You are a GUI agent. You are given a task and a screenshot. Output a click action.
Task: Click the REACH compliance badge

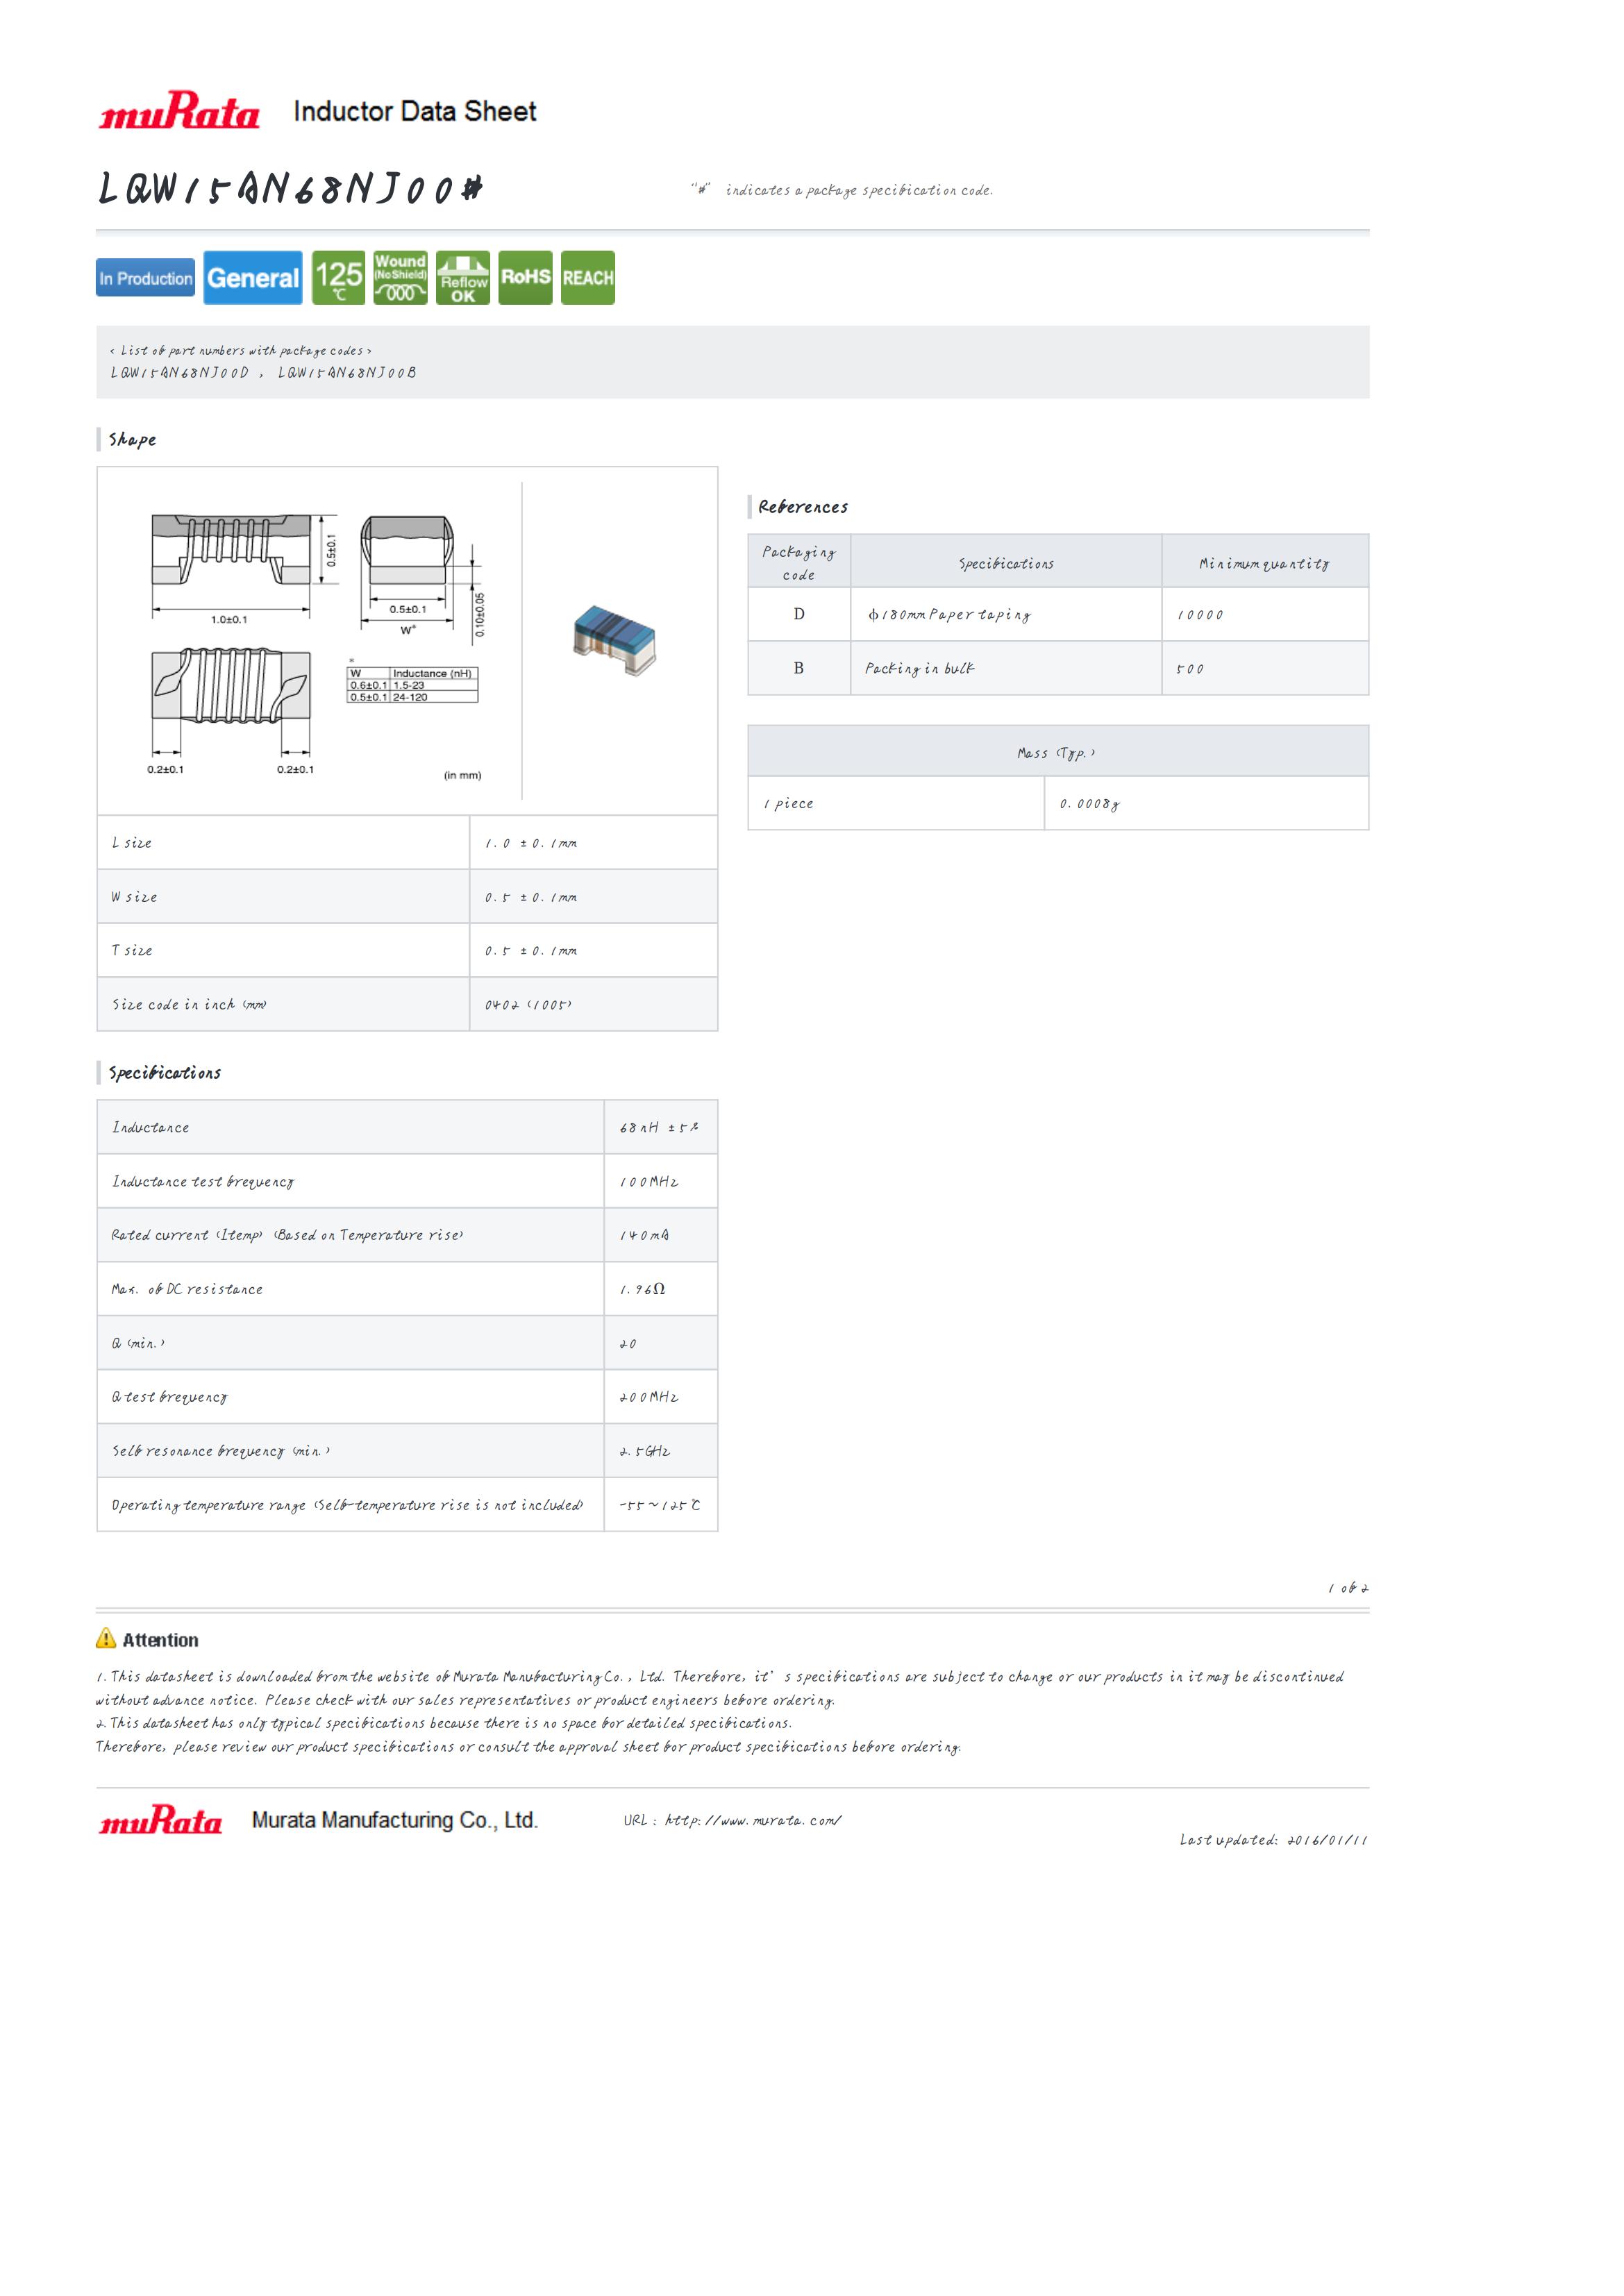[587, 278]
